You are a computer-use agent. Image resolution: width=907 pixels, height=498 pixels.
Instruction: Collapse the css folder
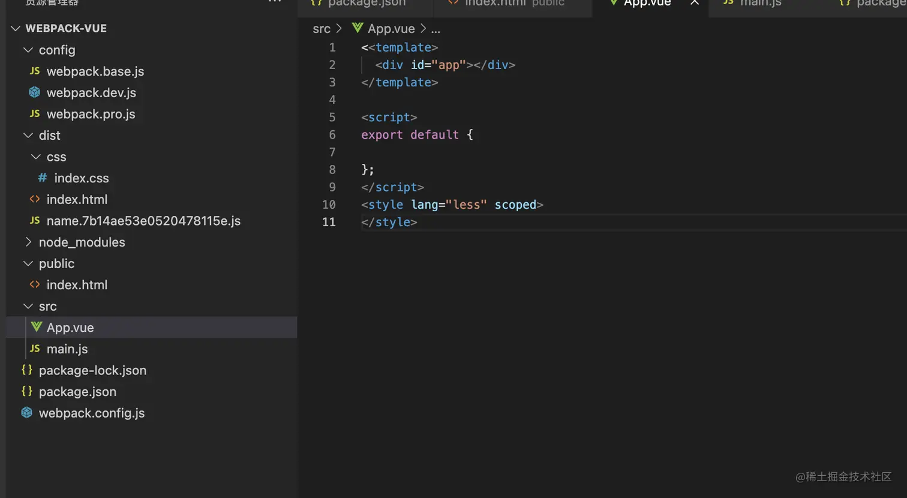36,157
